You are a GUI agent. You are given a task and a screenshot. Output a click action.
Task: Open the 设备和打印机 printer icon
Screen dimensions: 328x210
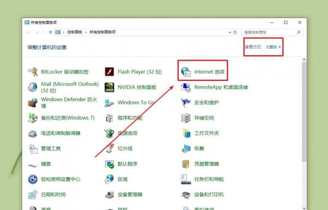click(186, 195)
